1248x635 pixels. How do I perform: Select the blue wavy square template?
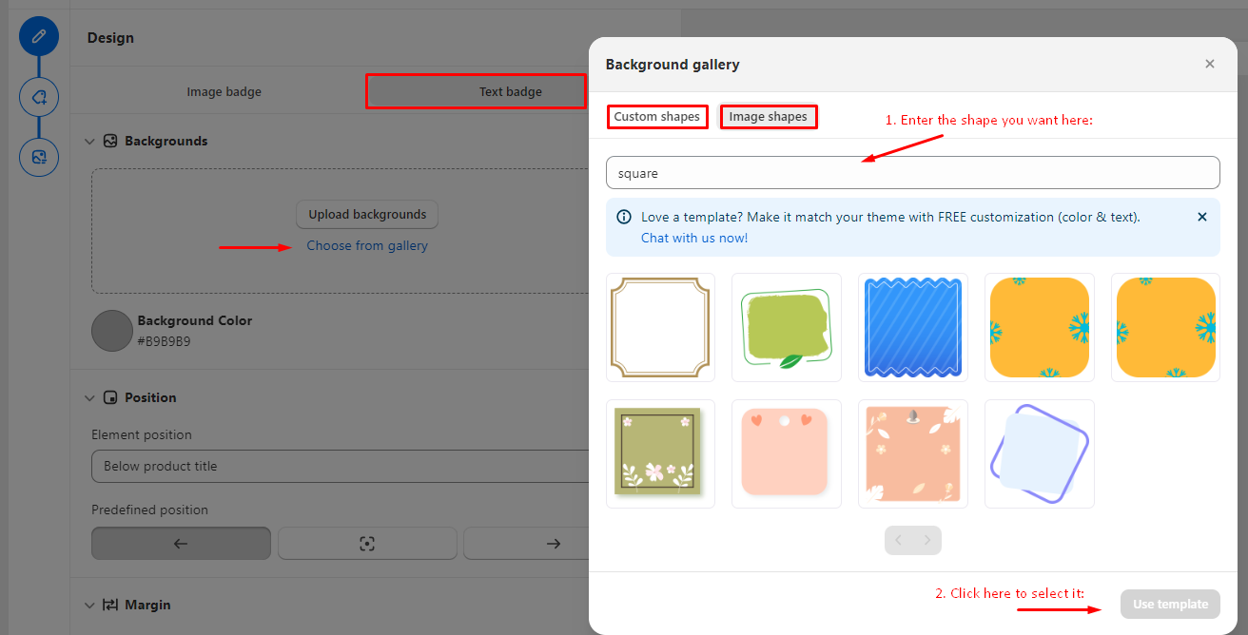(x=912, y=328)
